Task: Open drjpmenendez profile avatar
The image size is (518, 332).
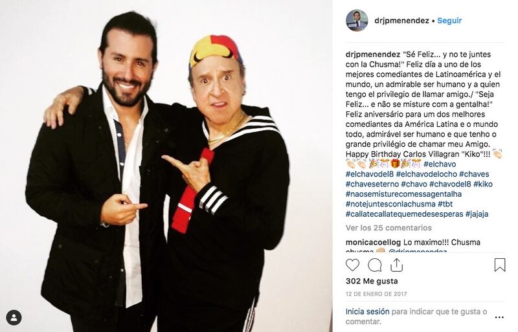Action: (x=357, y=21)
